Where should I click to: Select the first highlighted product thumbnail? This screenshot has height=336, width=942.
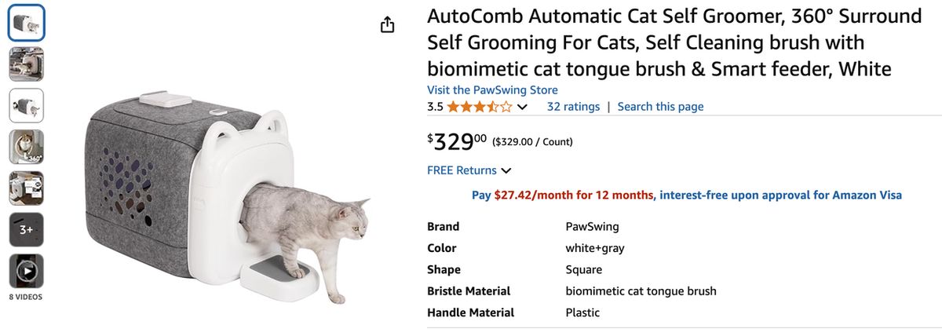[27, 24]
